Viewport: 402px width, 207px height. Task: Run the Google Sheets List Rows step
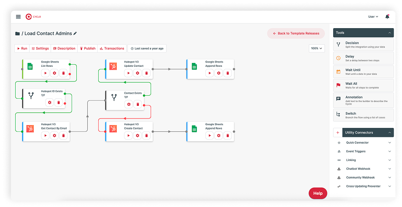(x=46, y=73)
